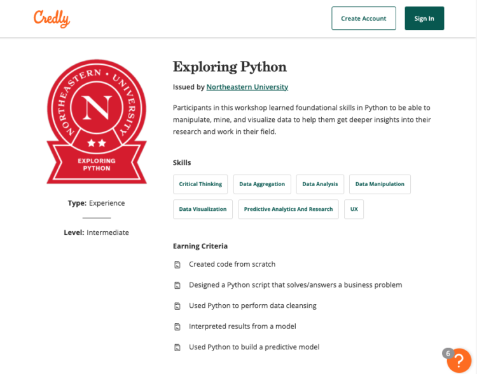Select the Critical Thinking skill tag

point(200,184)
